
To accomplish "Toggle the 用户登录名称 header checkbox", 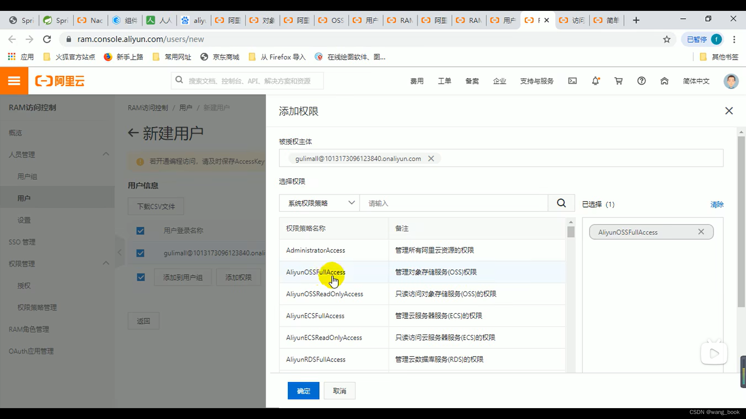I will coord(140,231).
